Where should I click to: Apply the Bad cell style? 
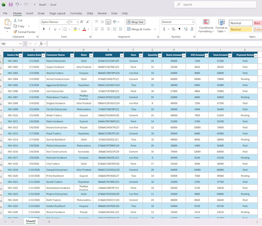258,23
